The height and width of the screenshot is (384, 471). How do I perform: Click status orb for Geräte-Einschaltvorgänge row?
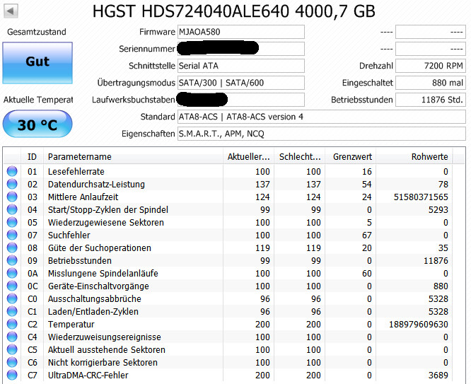coord(12,286)
